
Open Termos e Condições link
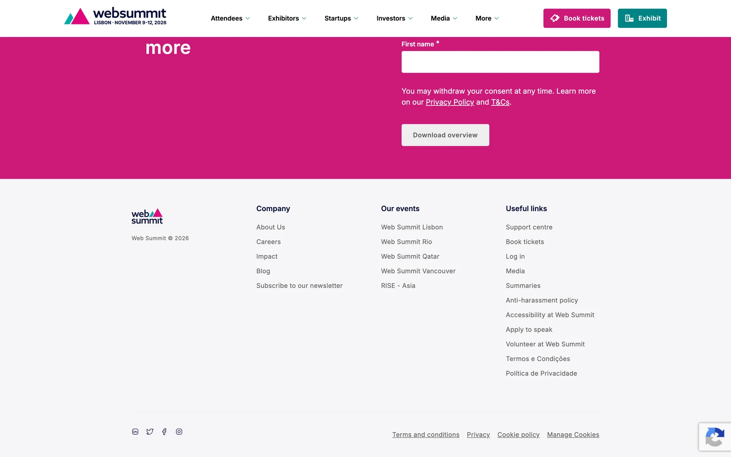point(538,359)
